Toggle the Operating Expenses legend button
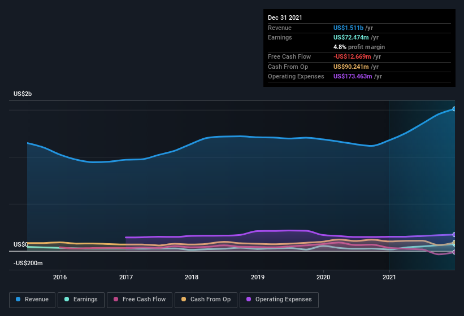 tap(279, 300)
